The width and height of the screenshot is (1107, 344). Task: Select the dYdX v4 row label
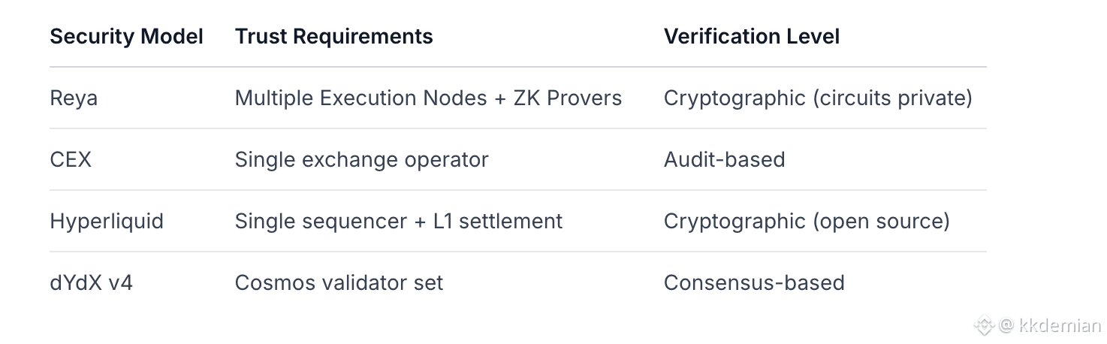[91, 282]
